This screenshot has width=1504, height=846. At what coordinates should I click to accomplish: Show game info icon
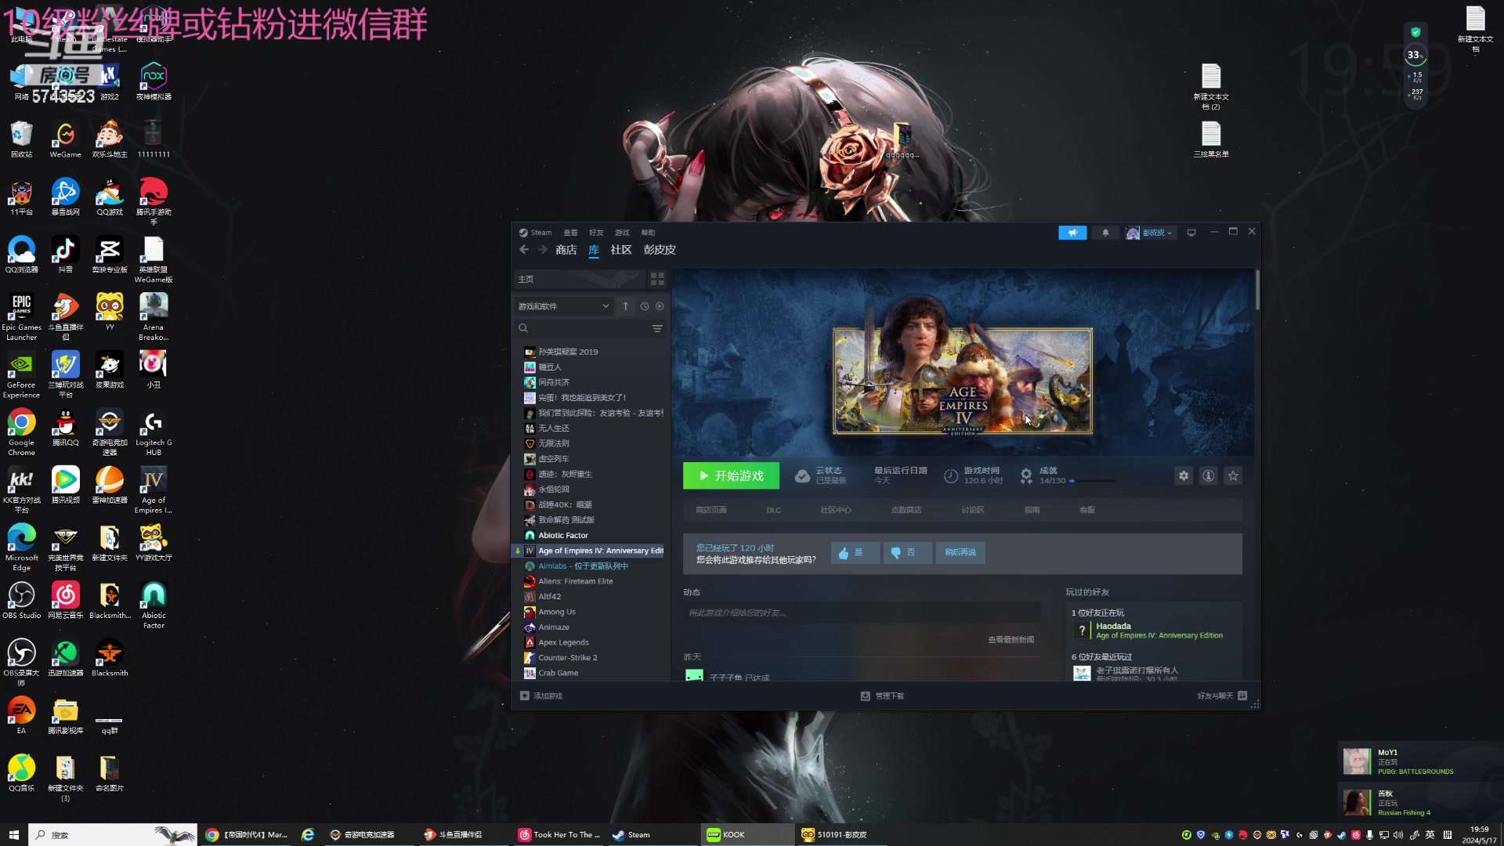tap(1208, 475)
